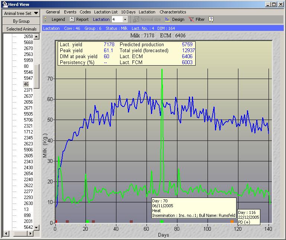Click the orange PD marker at day 116
This screenshot has height=240, width=286.
[232, 221]
